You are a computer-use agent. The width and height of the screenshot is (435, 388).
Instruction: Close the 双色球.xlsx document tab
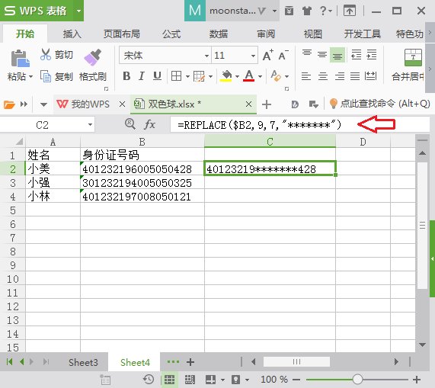[x=248, y=104]
